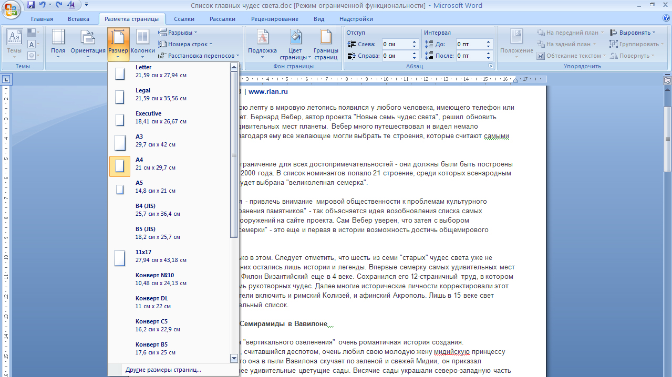The image size is (672, 377).
Task: Open На задний план dropdown
Action: point(567,44)
